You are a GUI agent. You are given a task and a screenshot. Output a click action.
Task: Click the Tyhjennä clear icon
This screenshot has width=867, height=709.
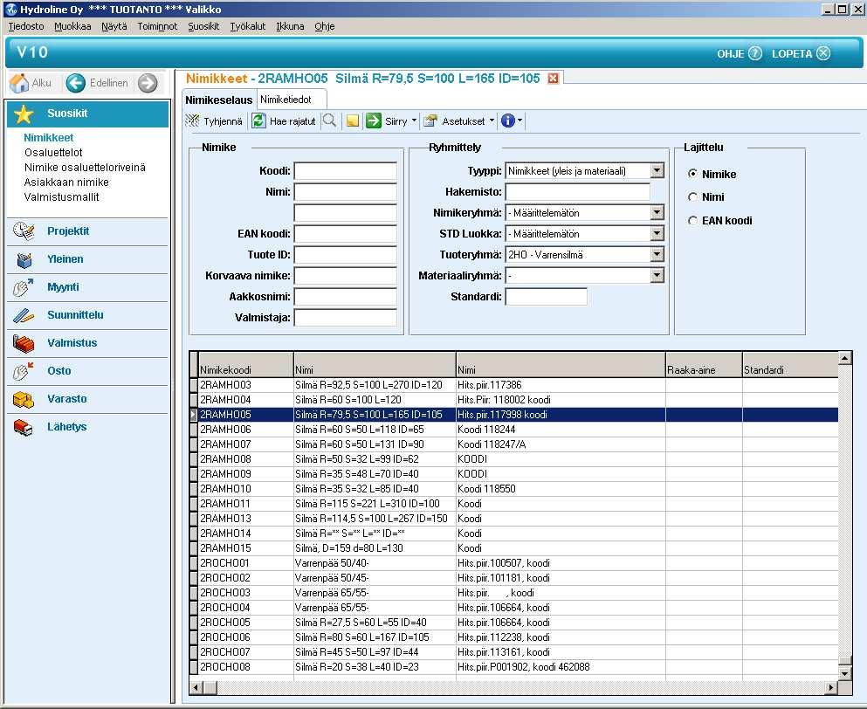click(192, 120)
